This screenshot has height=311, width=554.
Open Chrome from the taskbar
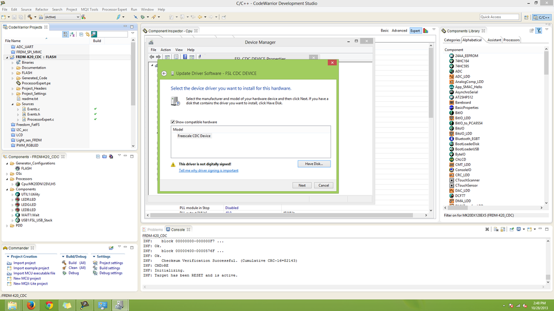(49, 305)
